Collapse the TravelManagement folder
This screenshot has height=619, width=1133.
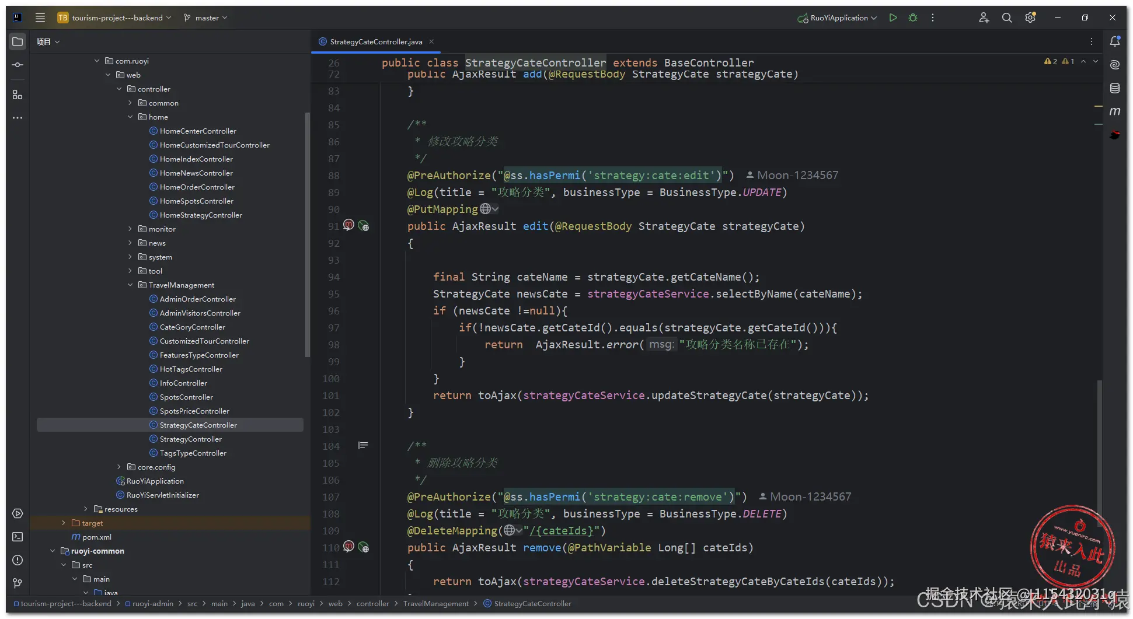click(x=130, y=285)
